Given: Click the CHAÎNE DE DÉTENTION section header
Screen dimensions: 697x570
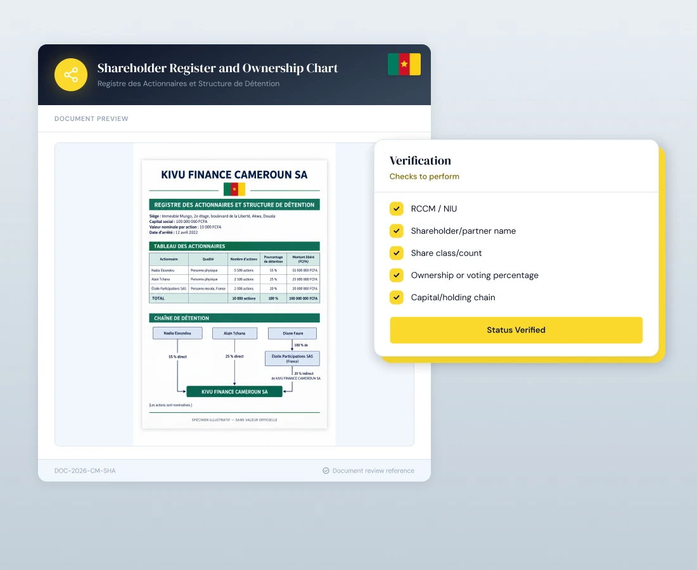Looking at the screenshot, I should (234, 318).
